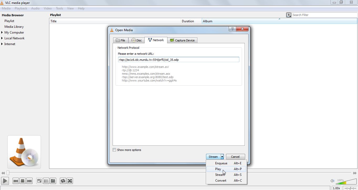Screen dimensions: 358x190
Task: Expand the My Computer tree node
Action: (x=2, y=32)
